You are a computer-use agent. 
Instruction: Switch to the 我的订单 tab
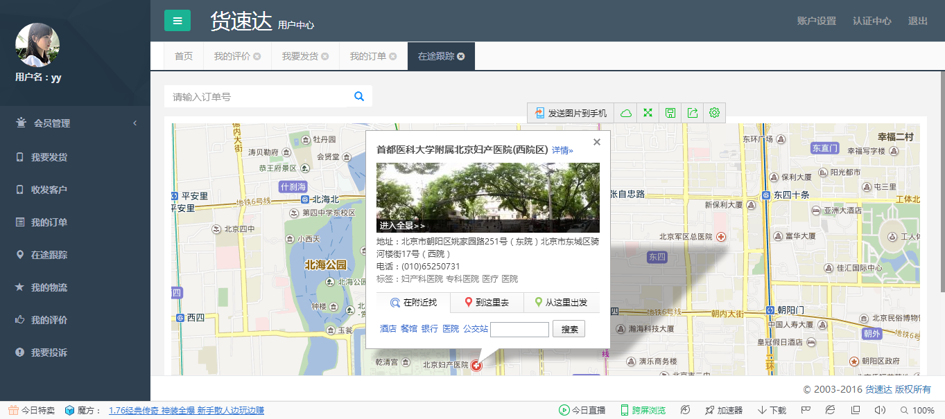[367, 57]
